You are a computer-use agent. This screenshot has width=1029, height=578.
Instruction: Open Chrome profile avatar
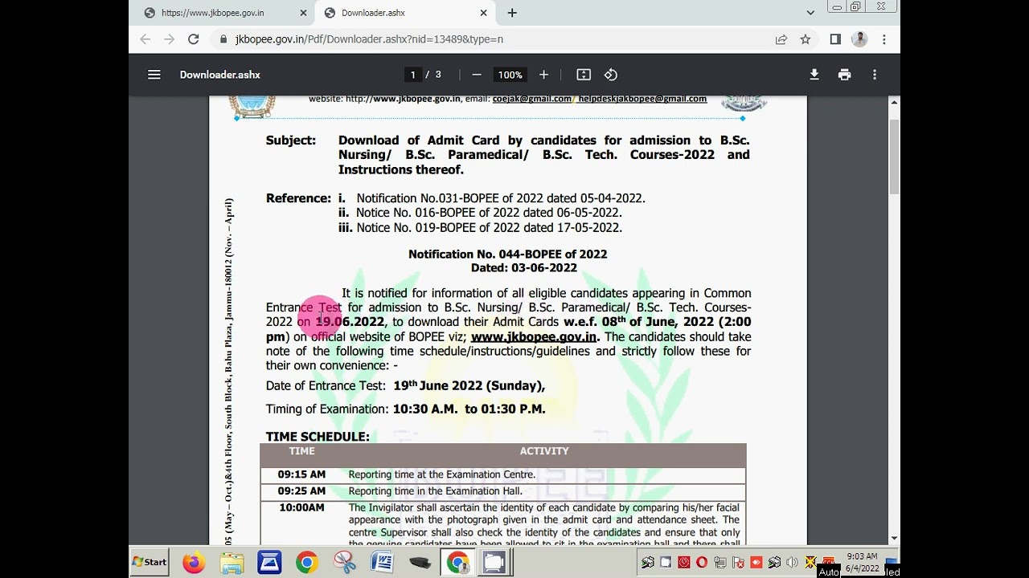[859, 39]
